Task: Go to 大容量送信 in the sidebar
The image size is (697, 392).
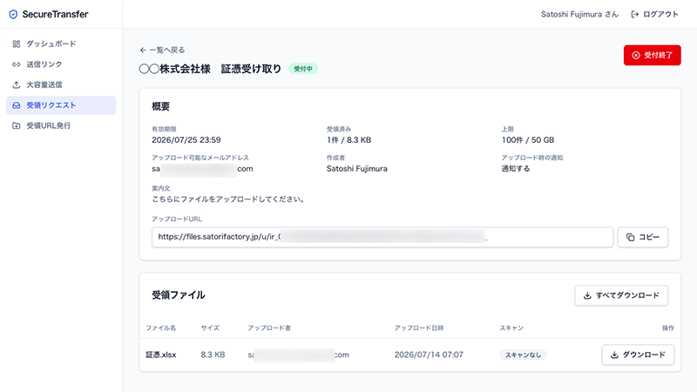Action: pos(61,84)
